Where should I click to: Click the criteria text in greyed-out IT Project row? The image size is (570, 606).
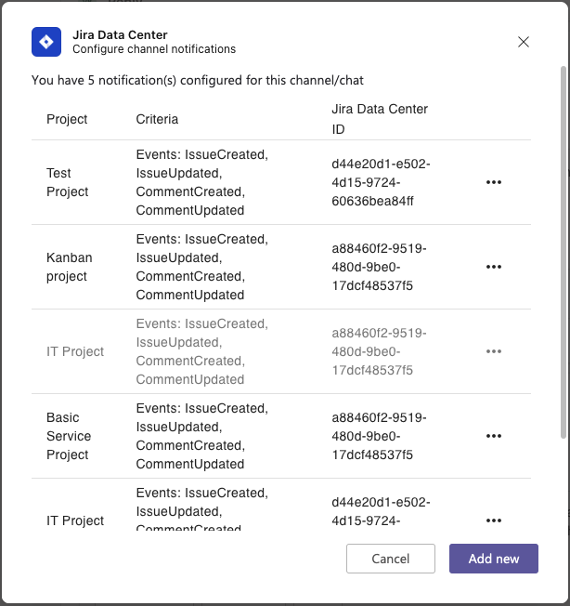click(201, 351)
